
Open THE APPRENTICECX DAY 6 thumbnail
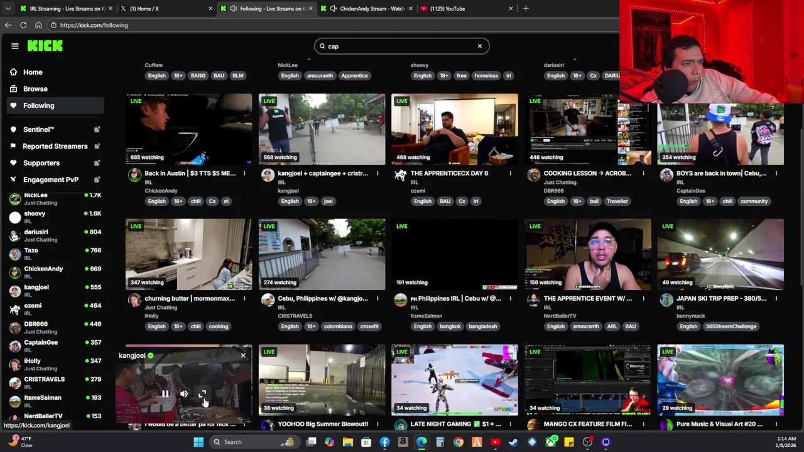click(455, 129)
